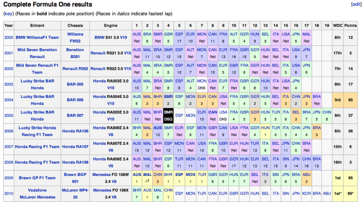
Task: Open the Vodafone McLaren Mercedes entrant link
Action: tap(31, 194)
